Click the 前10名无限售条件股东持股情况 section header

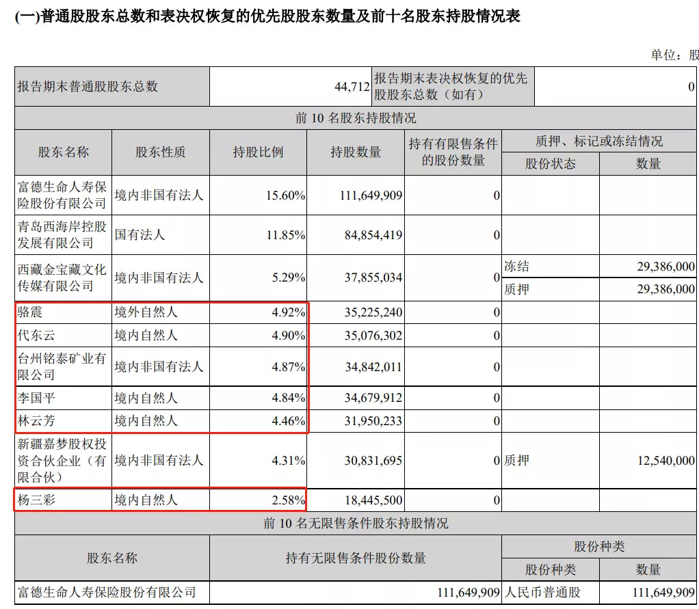point(349,523)
